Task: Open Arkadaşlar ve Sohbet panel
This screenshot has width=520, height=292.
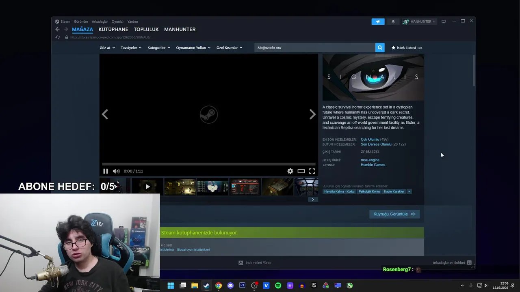Action: (452, 263)
